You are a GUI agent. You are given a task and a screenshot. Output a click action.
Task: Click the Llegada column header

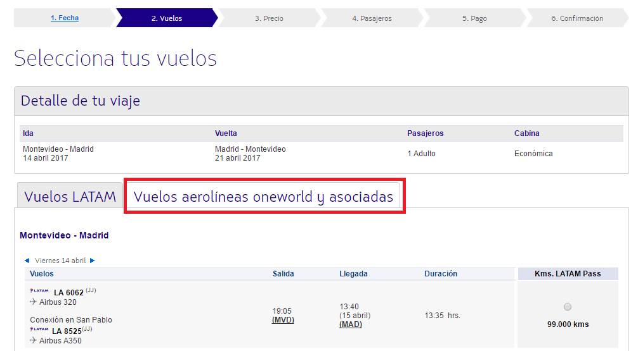pyautogui.click(x=353, y=273)
